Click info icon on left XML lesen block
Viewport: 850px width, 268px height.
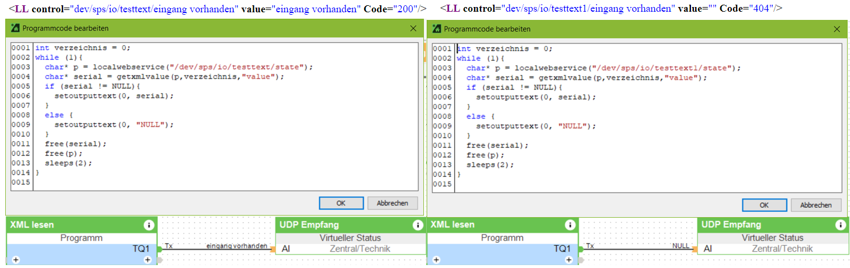[148, 225]
